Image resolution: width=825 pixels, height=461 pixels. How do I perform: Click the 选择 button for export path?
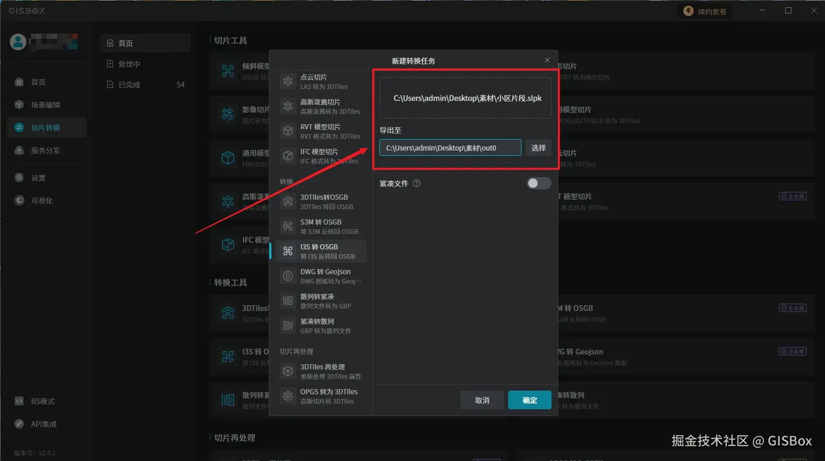tap(539, 147)
